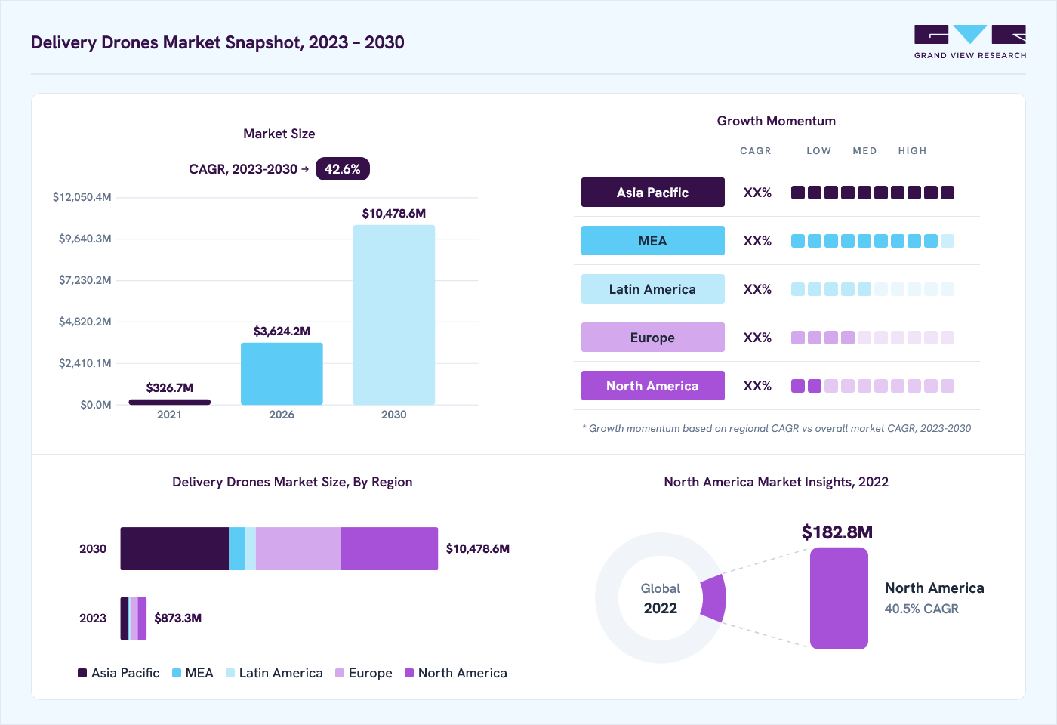
Task: Click the purple North America donut slice
Action: [713, 598]
